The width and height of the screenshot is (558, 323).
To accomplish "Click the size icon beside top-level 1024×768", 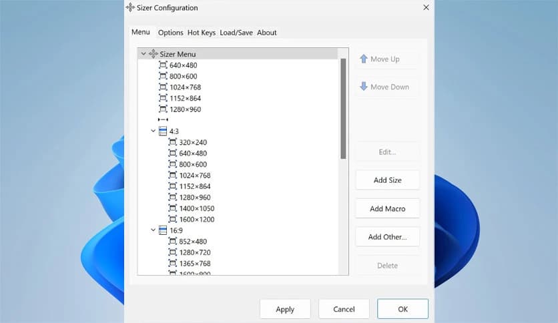I will (x=163, y=87).
